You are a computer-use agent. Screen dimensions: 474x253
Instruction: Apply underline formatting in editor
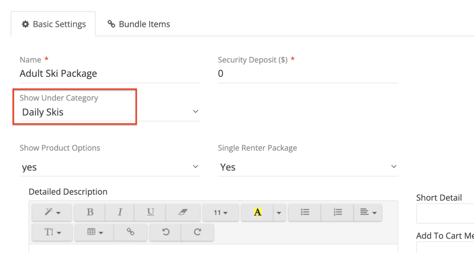[x=150, y=212]
